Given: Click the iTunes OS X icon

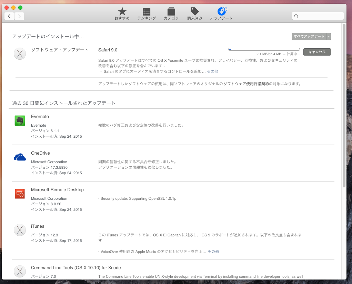Looking at the screenshot, I should point(20,230).
